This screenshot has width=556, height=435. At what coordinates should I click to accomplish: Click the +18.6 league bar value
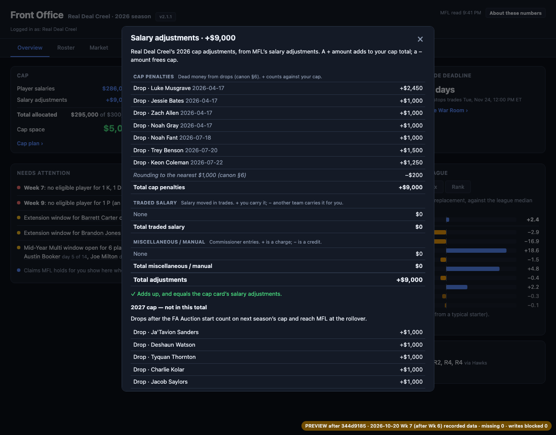[x=532, y=251]
